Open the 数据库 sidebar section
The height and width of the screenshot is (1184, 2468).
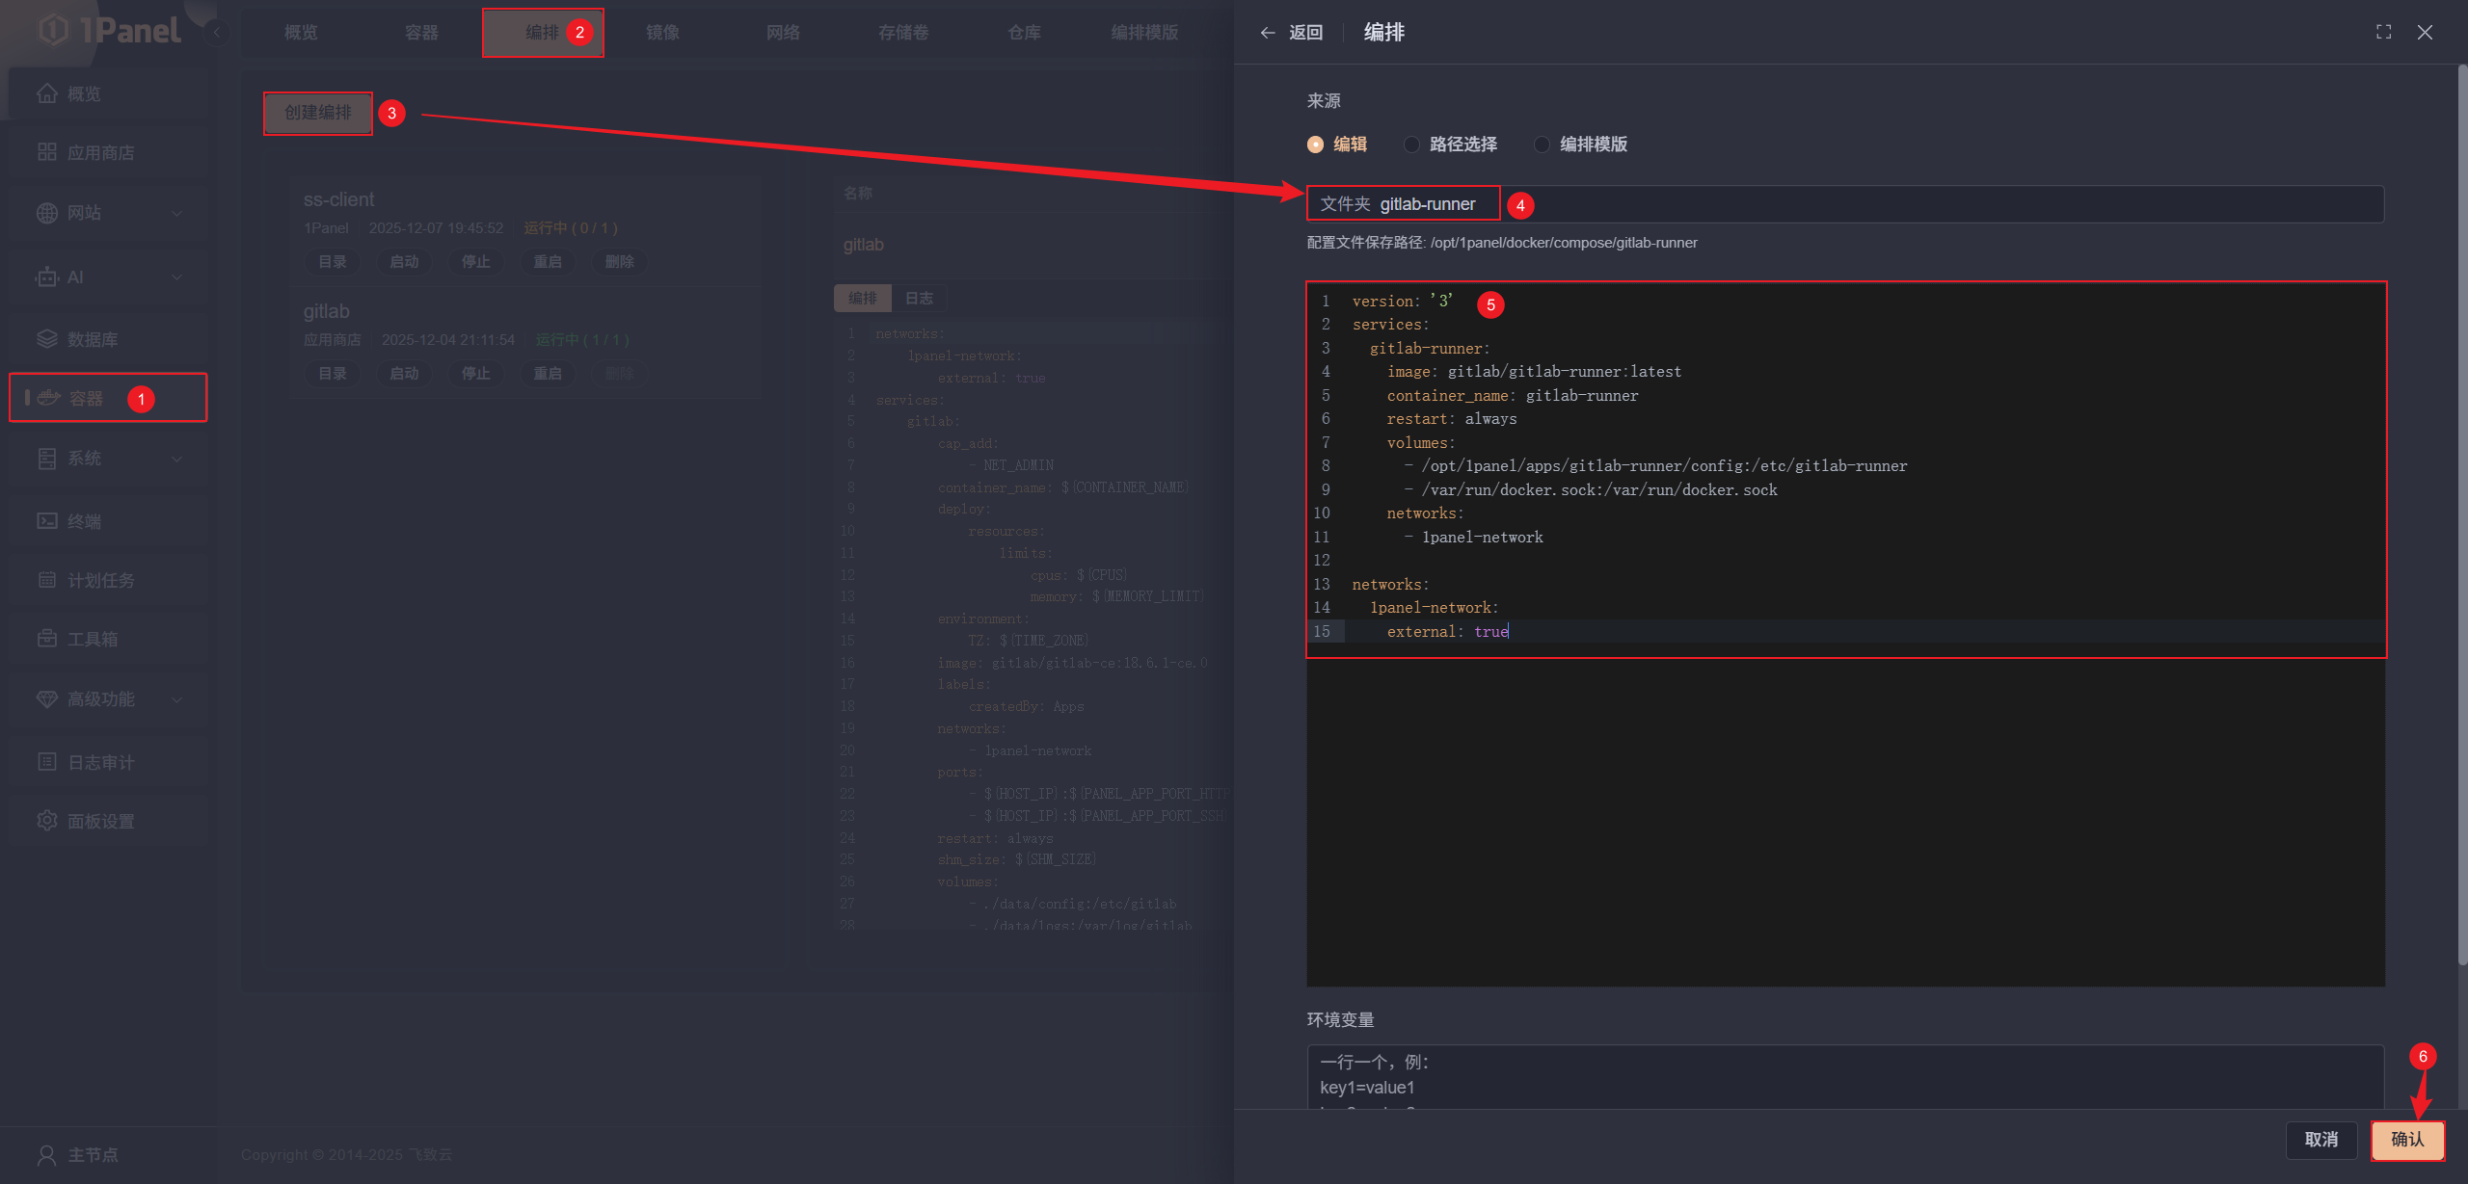pyautogui.click(x=94, y=339)
